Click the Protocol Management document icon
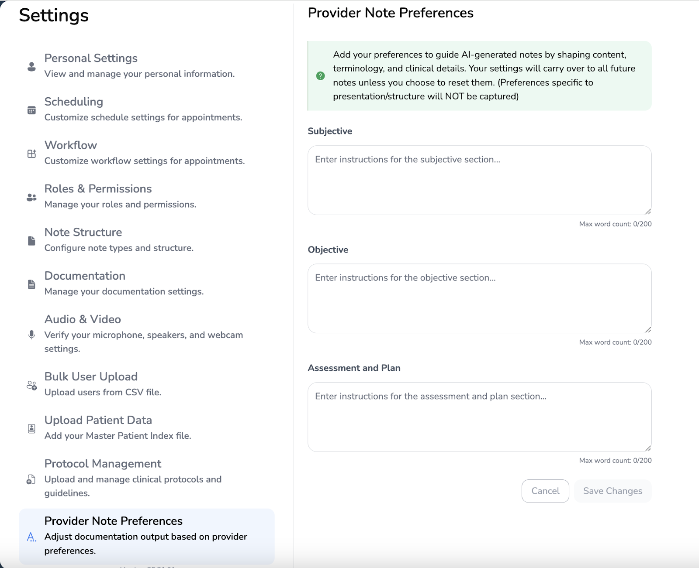Viewport: 699px width, 568px height. [x=31, y=479]
